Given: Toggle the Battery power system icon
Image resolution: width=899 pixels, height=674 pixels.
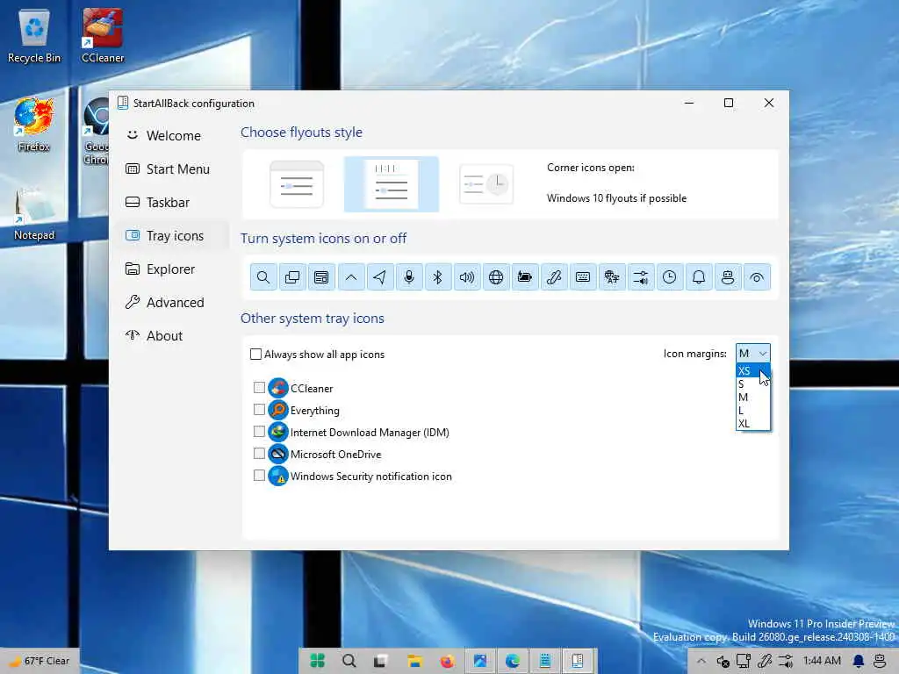Looking at the screenshot, I should [525, 277].
